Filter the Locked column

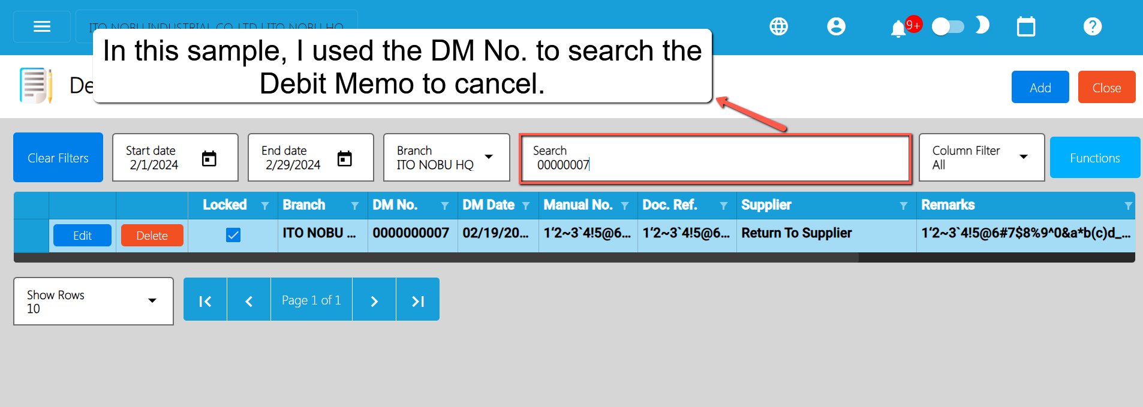tap(265, 206)
